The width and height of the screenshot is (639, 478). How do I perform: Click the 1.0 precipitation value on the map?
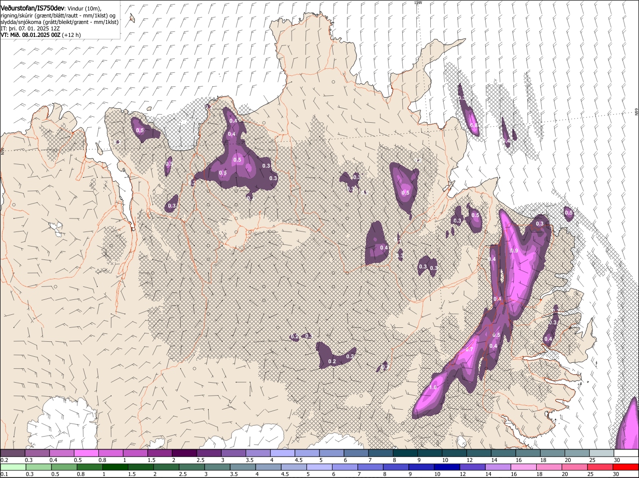(x=433, y=388)
